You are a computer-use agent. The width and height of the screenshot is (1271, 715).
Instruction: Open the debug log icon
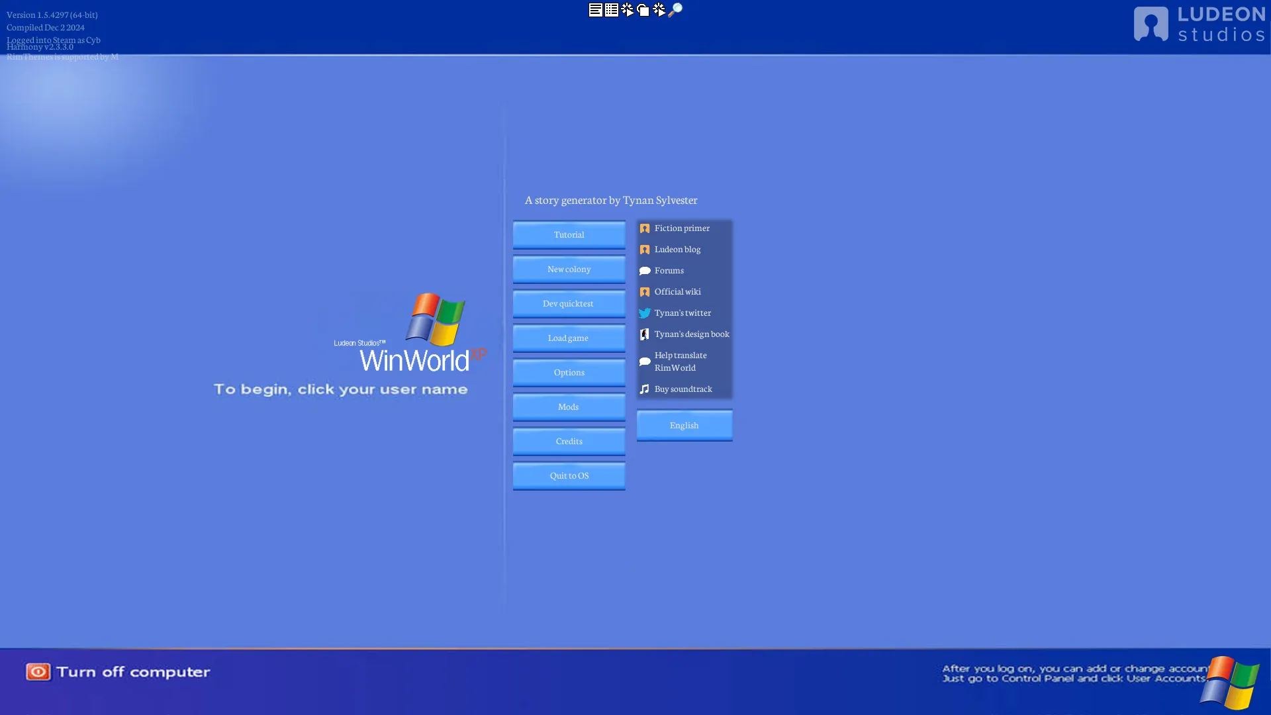click(x=595, y=10)
